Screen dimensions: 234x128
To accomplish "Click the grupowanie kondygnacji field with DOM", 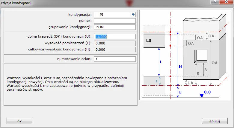I will click(x=115, y=27).
